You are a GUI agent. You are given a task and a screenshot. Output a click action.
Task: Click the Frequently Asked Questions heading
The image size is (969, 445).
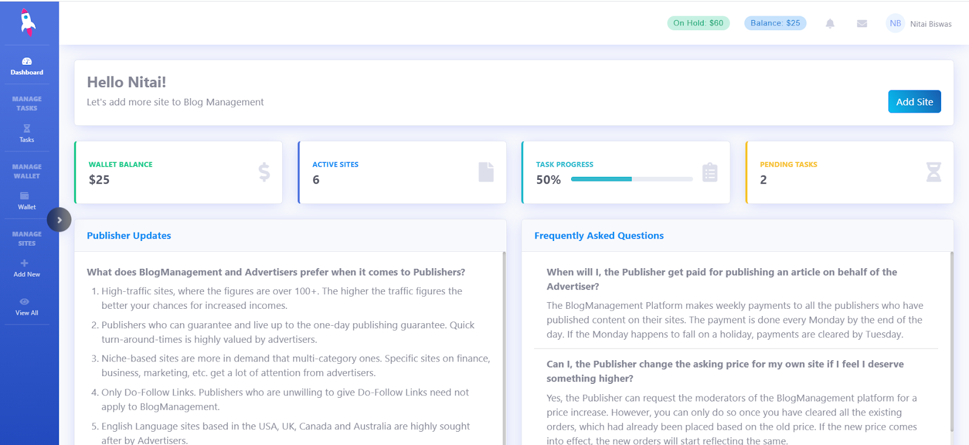[599, 236]
